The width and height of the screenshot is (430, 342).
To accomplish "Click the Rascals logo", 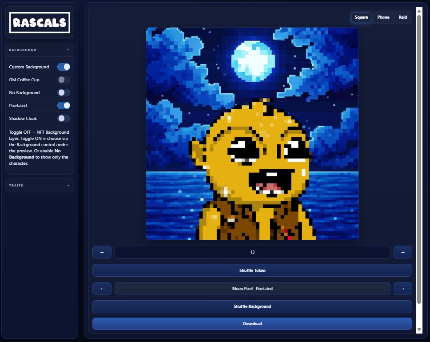I will (x=40, y=23).
